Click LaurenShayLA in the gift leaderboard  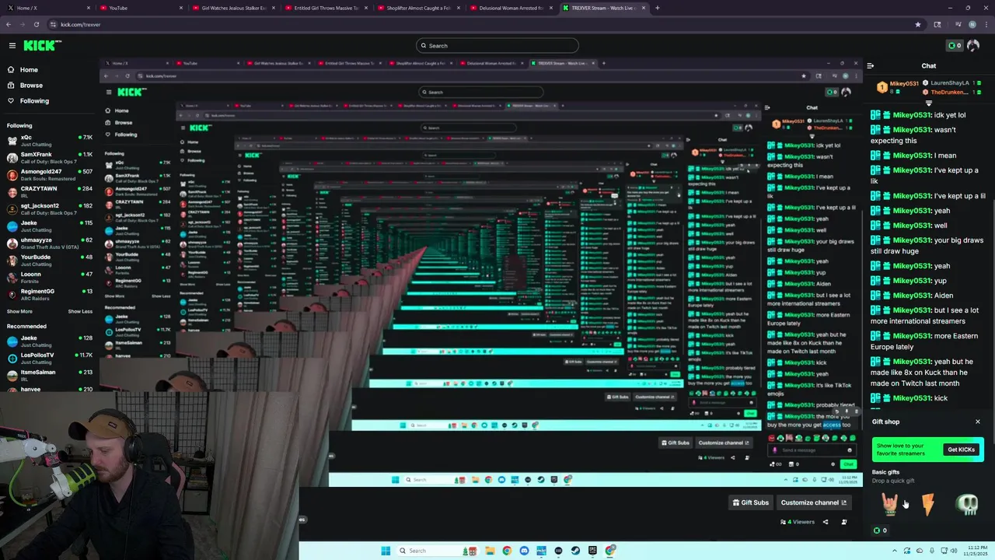pyautogui.click(x=951, y=82)
